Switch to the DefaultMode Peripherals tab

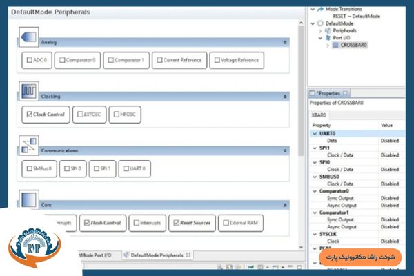click(x=157, y=255)
